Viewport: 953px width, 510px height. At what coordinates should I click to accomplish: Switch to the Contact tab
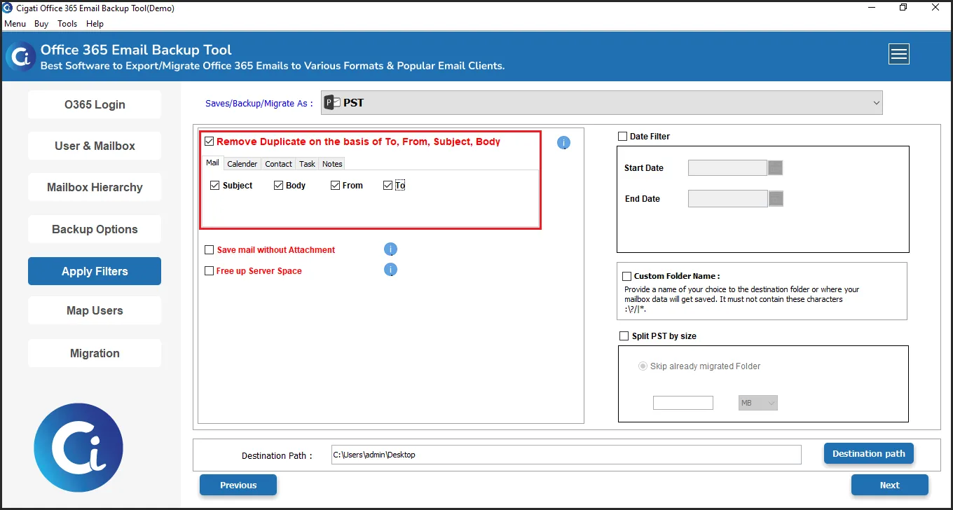(278, 164)
